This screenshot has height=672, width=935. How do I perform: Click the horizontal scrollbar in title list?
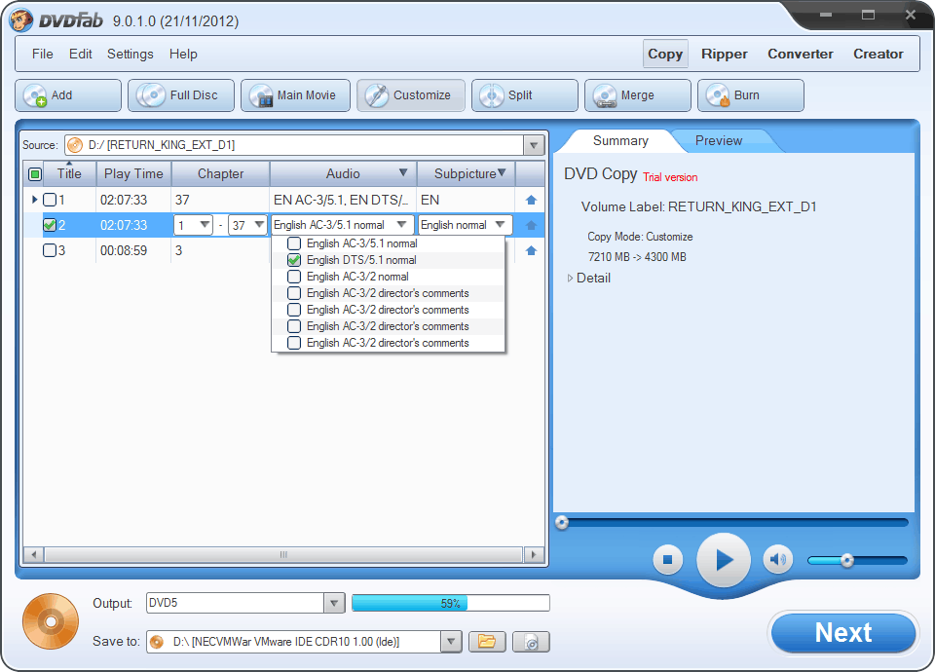click(x=283, y=554)
